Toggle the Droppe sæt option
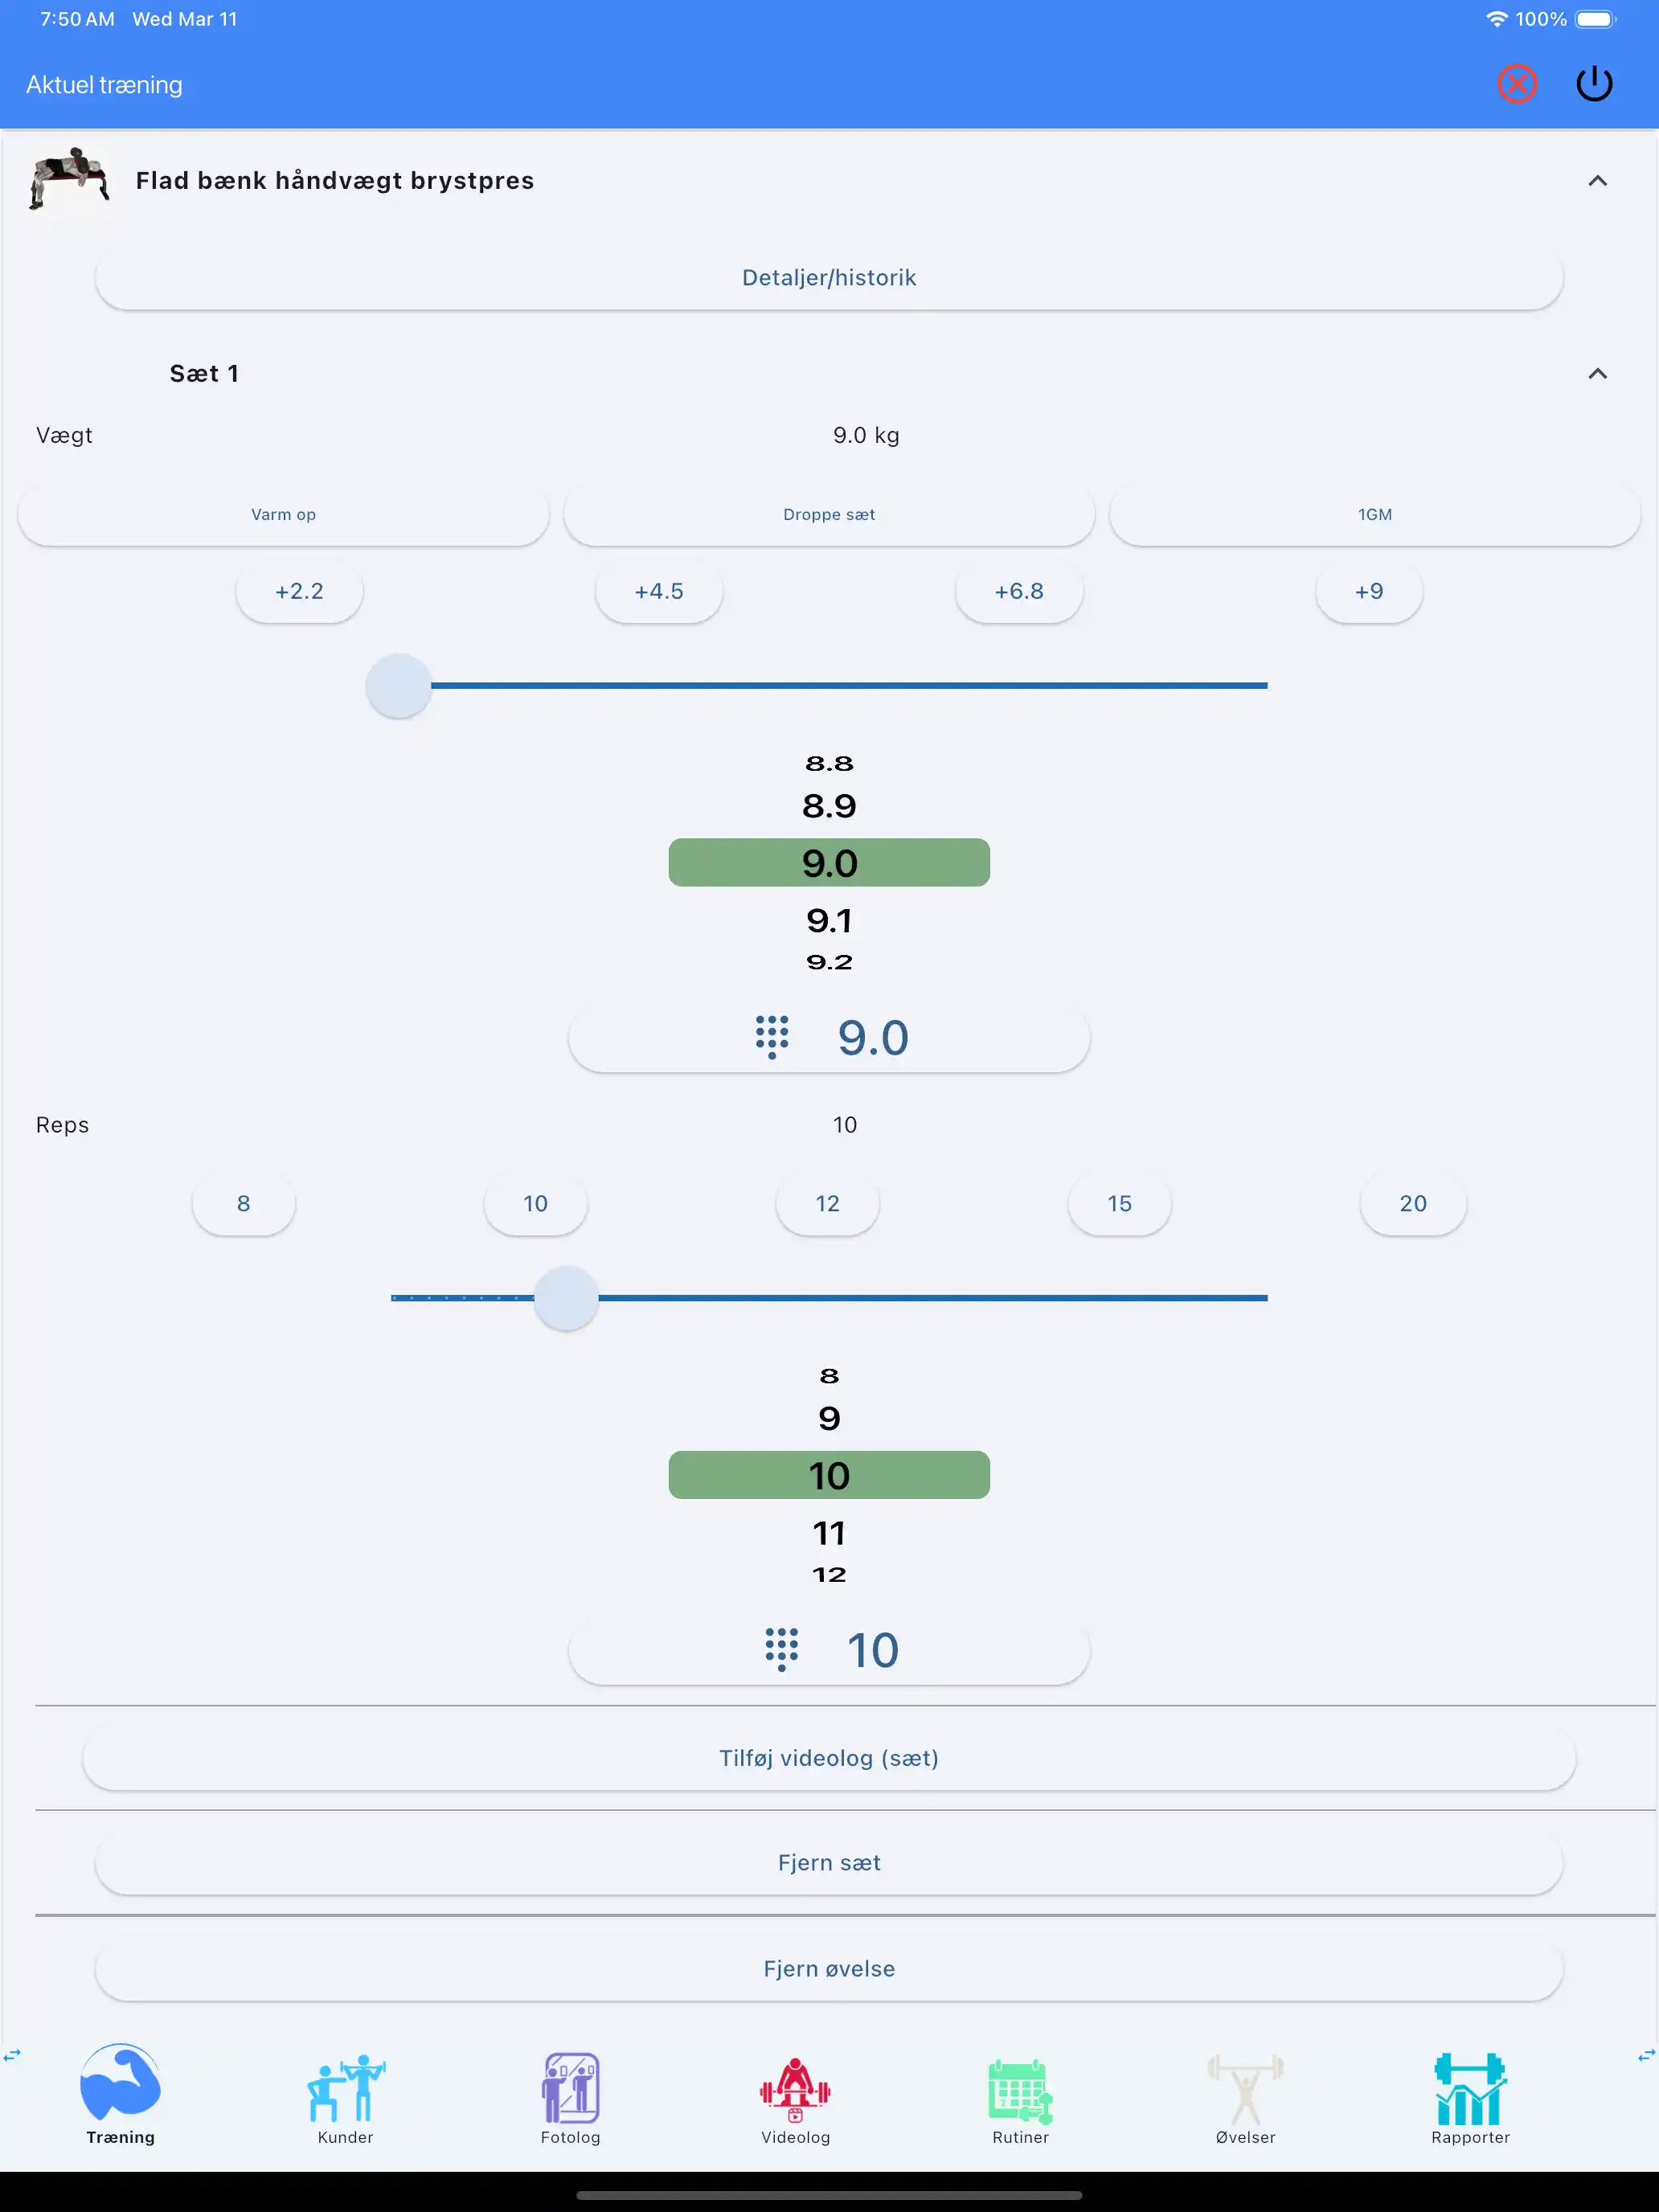 [x=829, y=514]
